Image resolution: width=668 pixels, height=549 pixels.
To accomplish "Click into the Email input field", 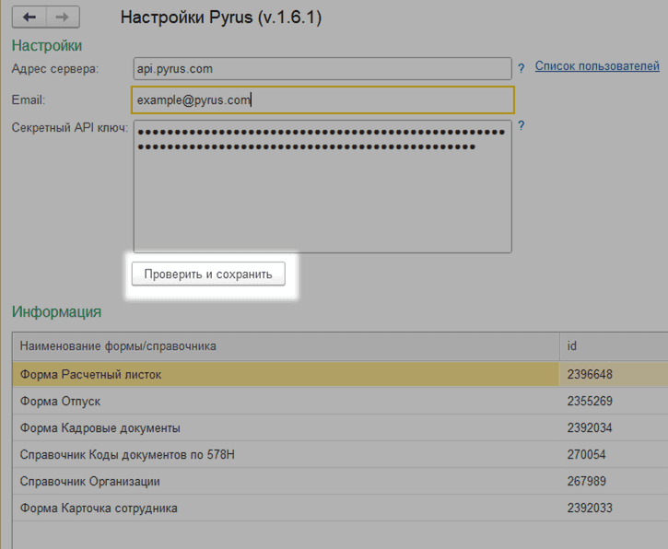I will (x=322, y=99).
